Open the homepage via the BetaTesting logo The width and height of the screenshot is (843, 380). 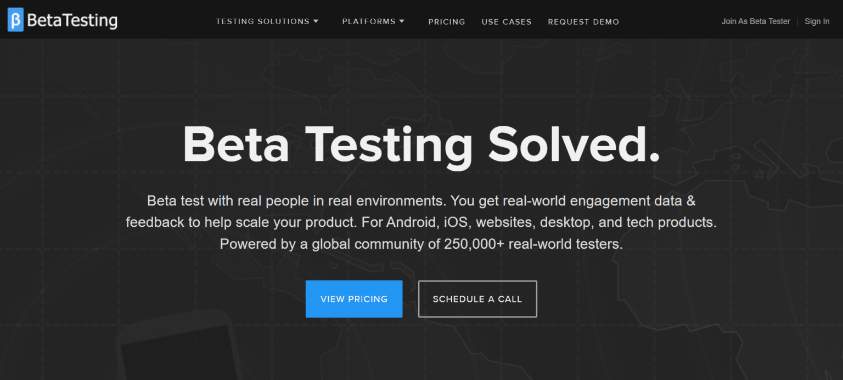point(62,20)
